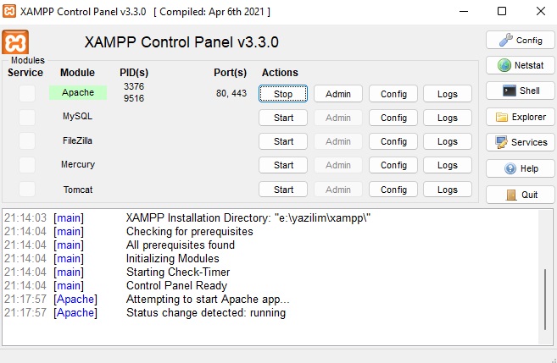557x363 pixels.
Task: Start the MySQL module
Action: coord(283,118)
